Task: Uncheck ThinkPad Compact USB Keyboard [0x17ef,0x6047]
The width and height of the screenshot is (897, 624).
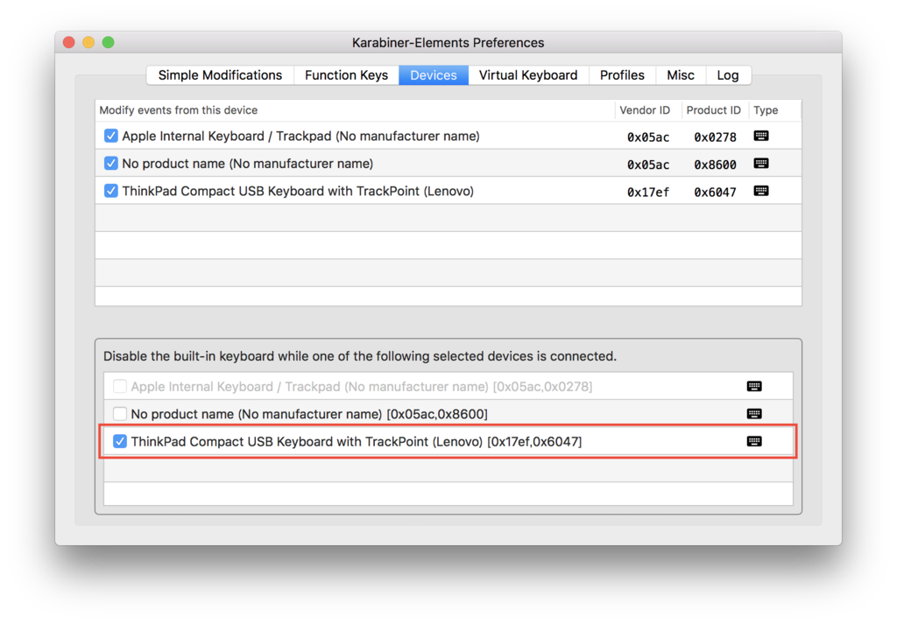Action: tap(119, 441)
